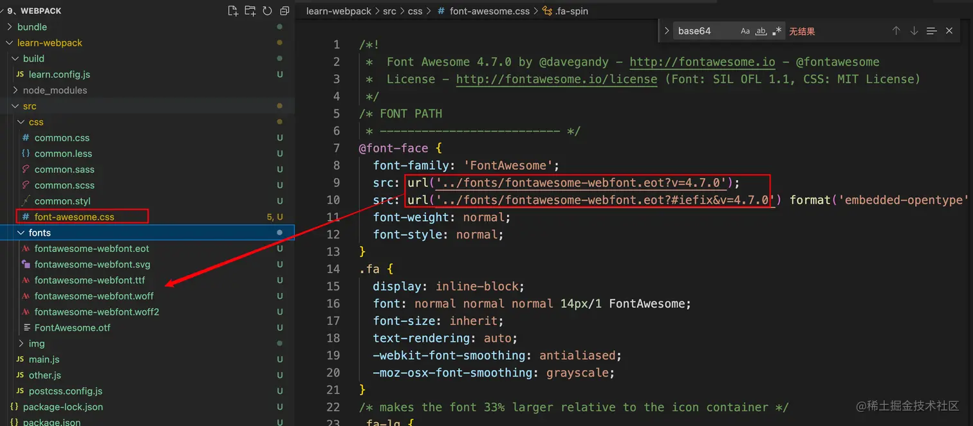This screenshot has height=426, width=973.
Task: Open fontawesome-webfont.svg file
Action: coord(92,264)
